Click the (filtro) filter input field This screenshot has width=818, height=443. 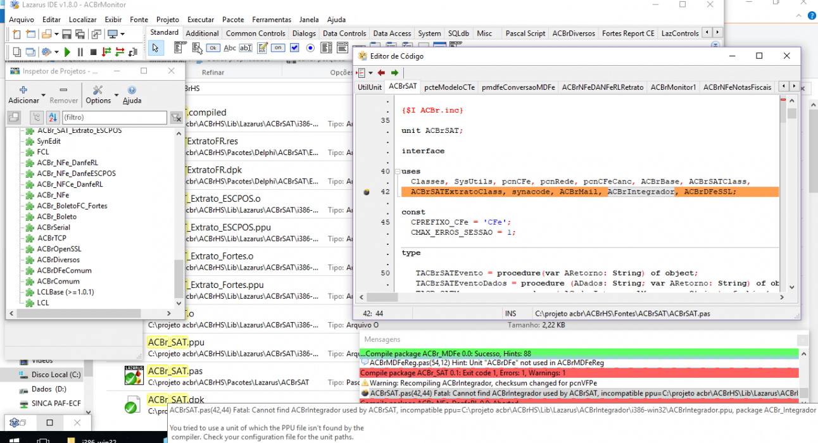pyautogui.click(x=115, y=118)
